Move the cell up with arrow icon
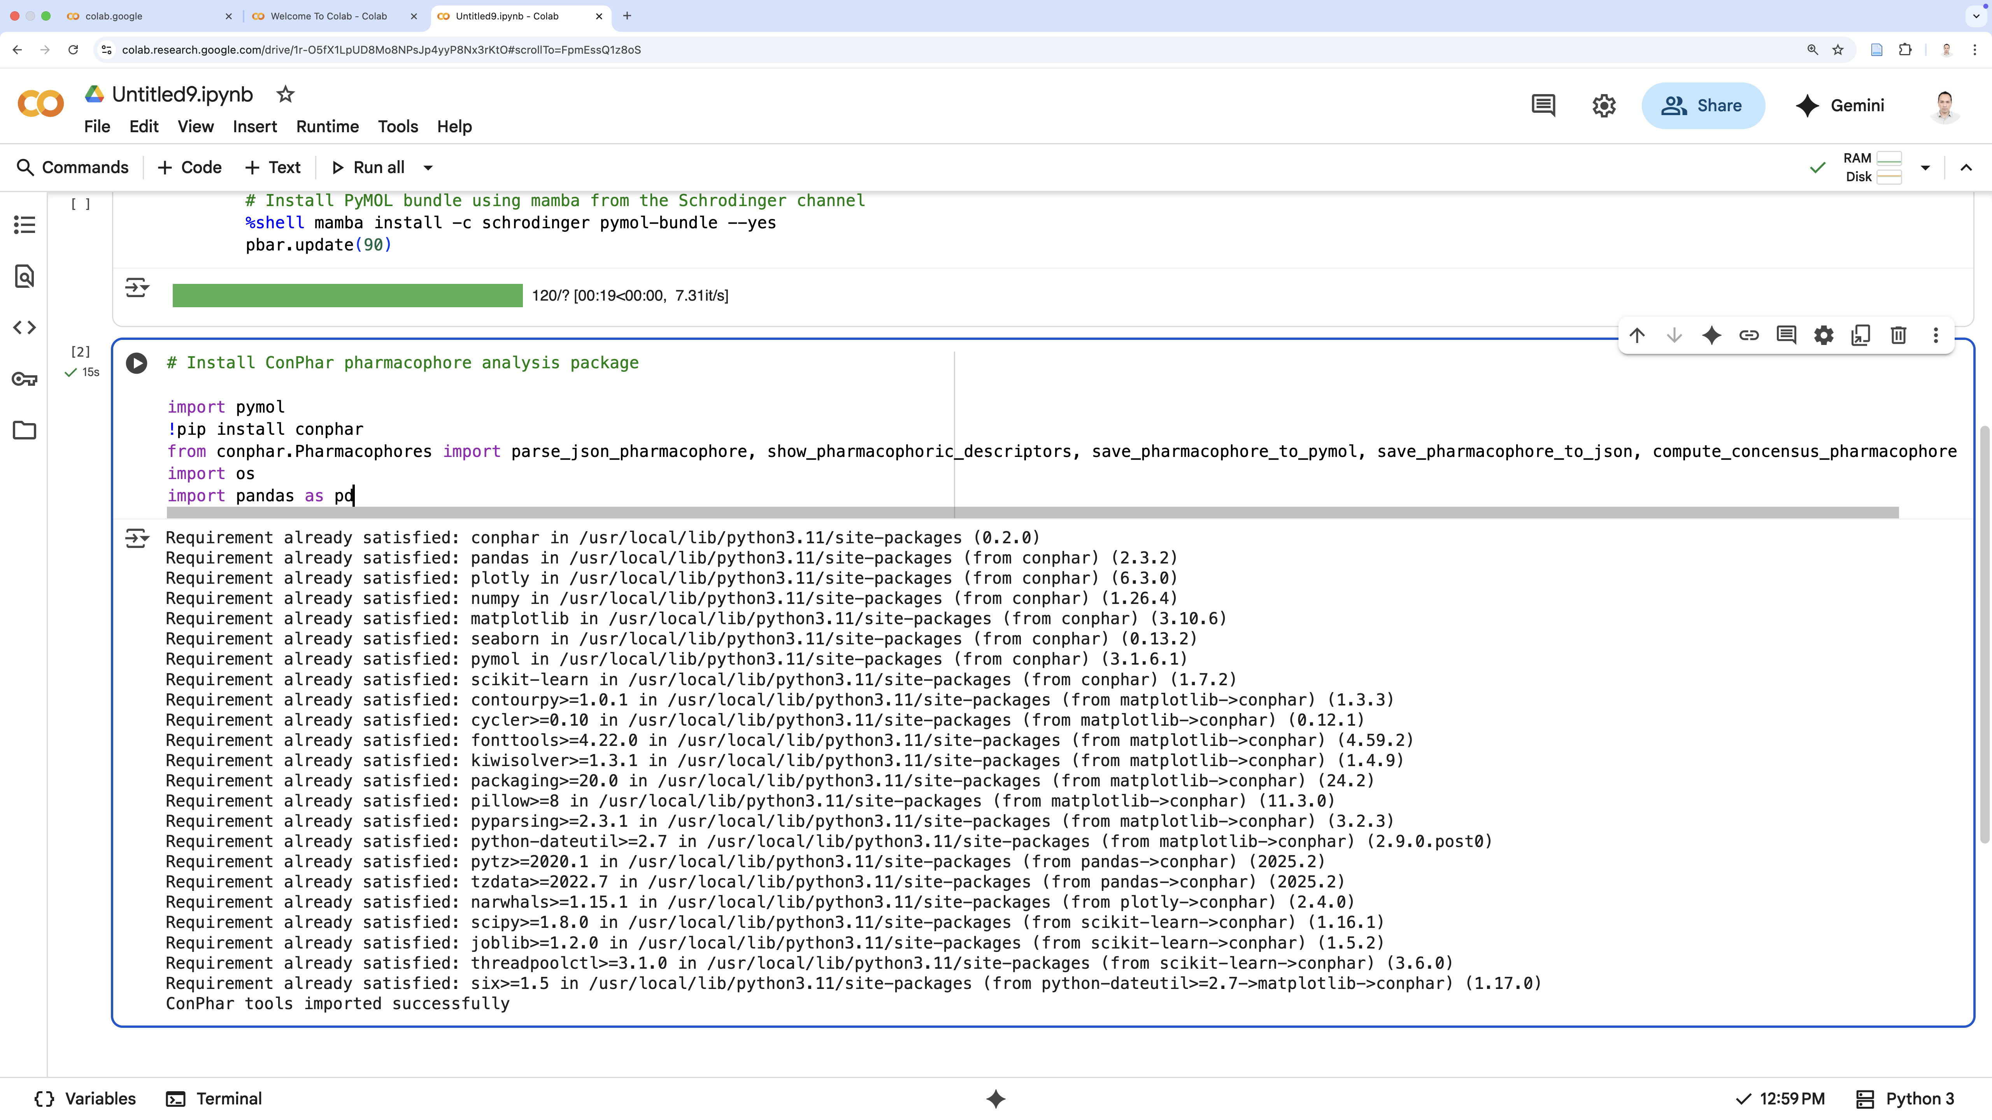 pos(1637,336)
